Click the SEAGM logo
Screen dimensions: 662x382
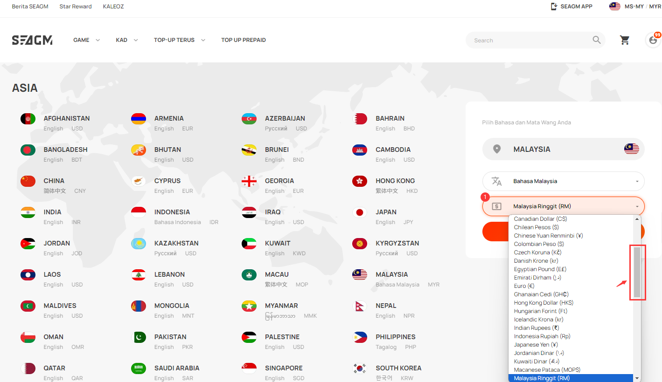click(32, 40)
